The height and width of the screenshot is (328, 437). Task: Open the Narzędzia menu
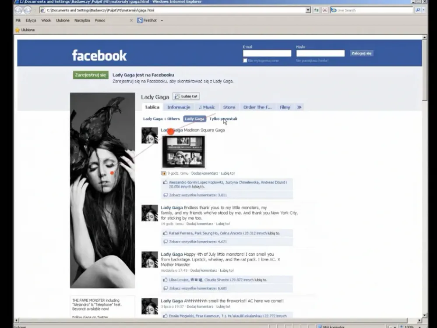pos(81,20)
